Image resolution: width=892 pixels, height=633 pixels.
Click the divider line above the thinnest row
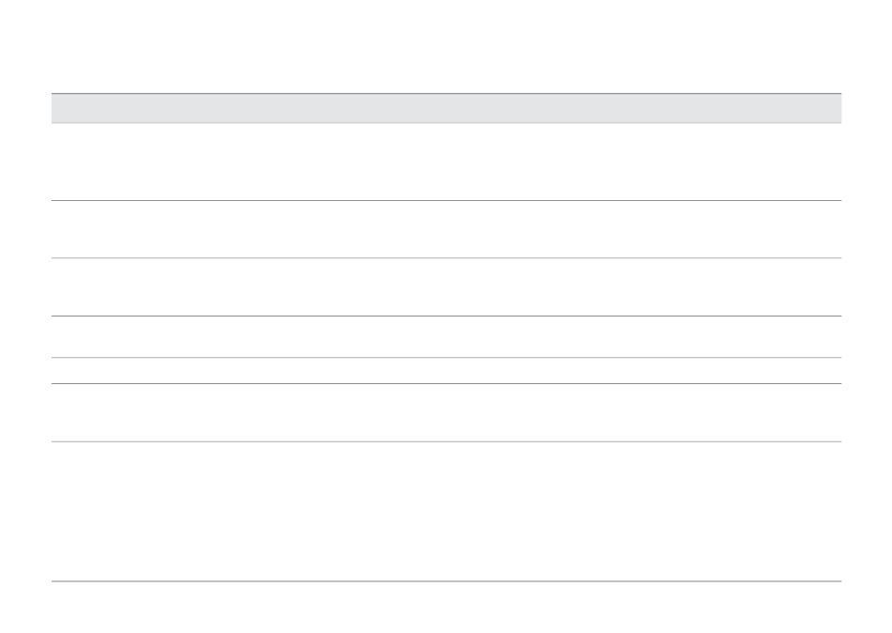(446, 358)
